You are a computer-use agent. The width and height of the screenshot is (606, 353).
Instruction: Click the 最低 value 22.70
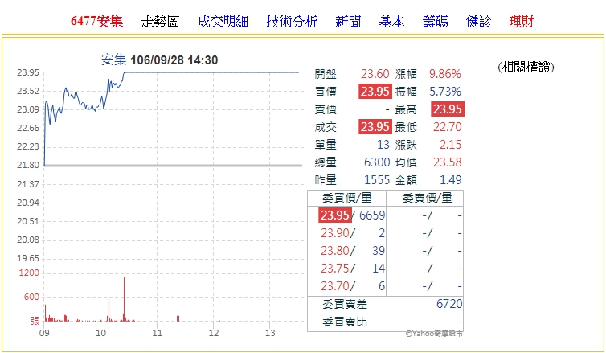coord(447,127)
